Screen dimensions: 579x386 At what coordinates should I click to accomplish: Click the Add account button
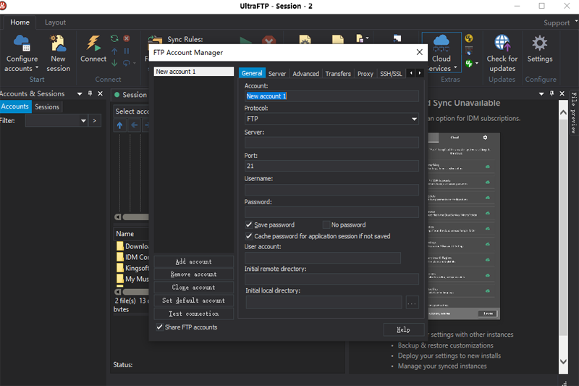tap(194, 261)
